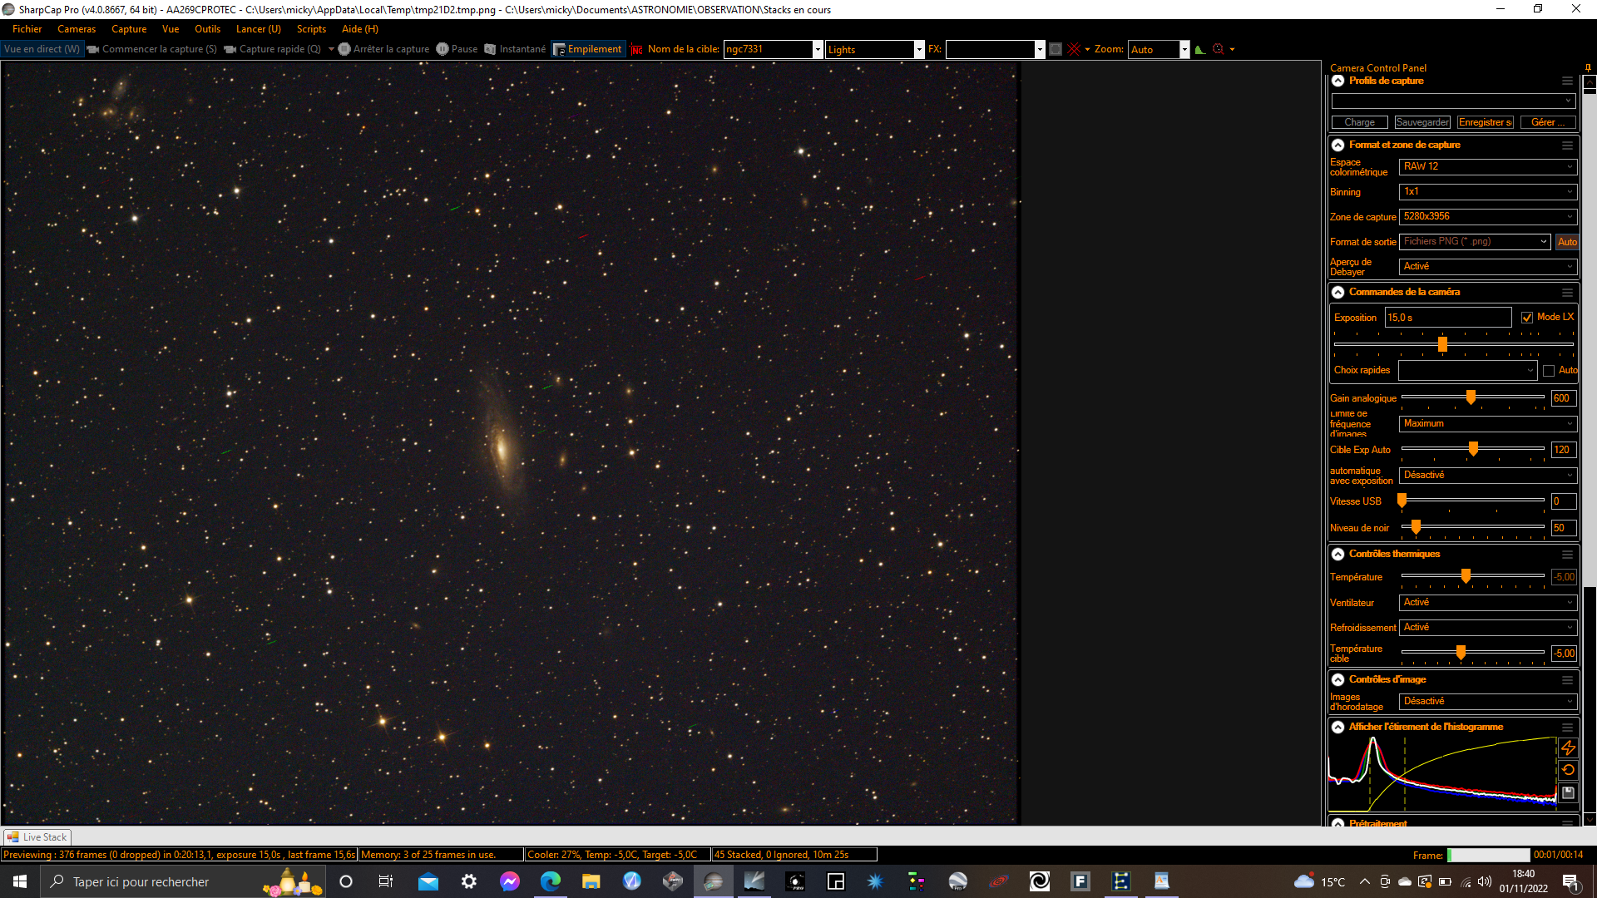1597x898 pixels.
Task: Click the grey square FX selection icon
Action: (1056, 49)
